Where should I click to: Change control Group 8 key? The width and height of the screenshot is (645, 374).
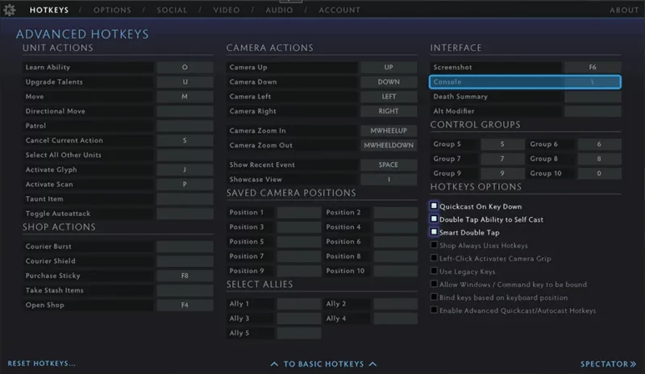[x=599, y=159]
